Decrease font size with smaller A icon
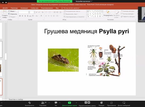Viewport: 145px width, 107px height. point(39,12)
